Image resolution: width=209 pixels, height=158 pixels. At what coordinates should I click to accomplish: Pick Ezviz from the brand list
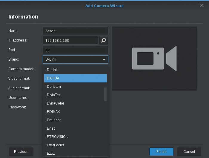pyautogui.click(x=76, y=153)
